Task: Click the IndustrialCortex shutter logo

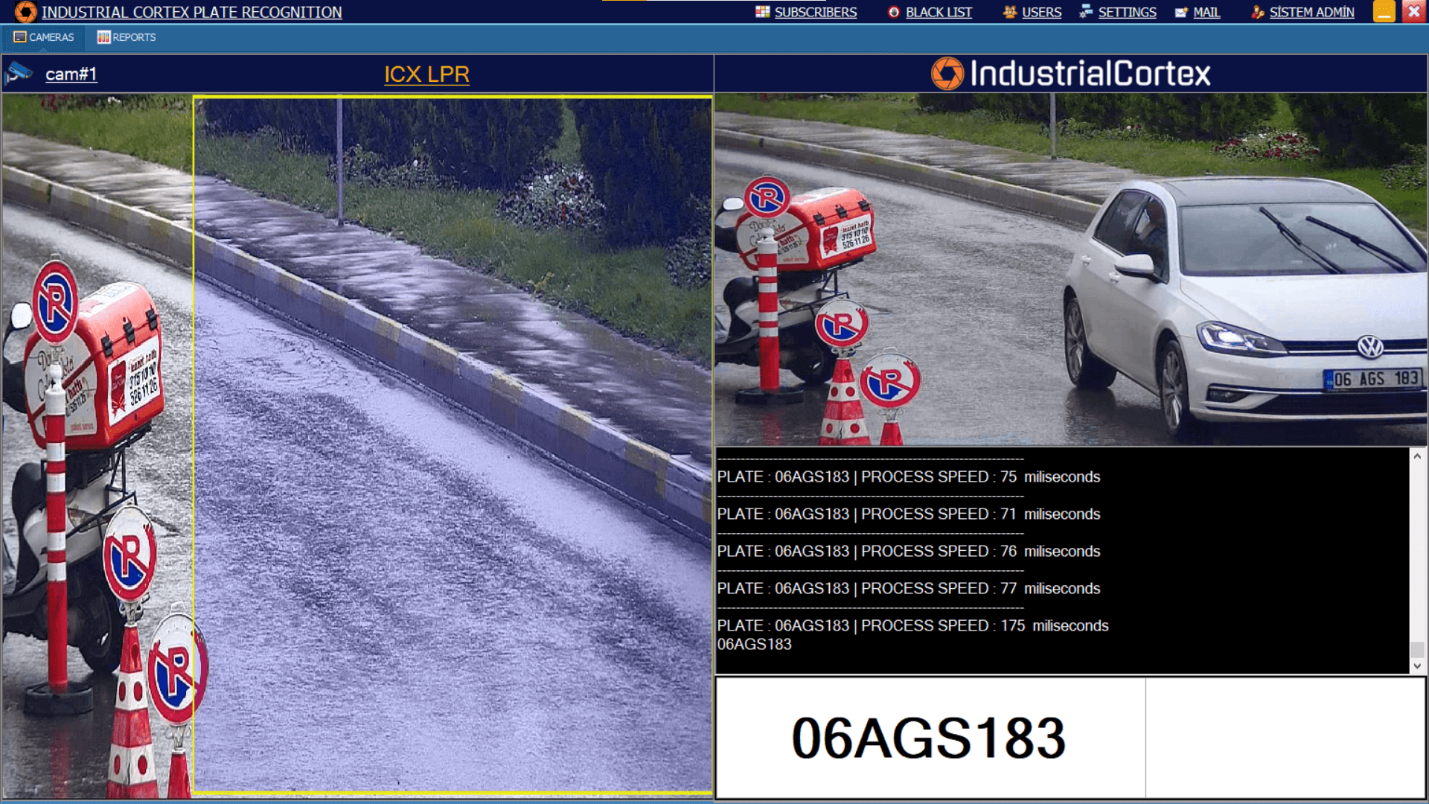Action: point(950,74)
